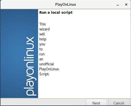Cancel the local script wizard
The width and height of the screenshot is (131, 106).
119,103
